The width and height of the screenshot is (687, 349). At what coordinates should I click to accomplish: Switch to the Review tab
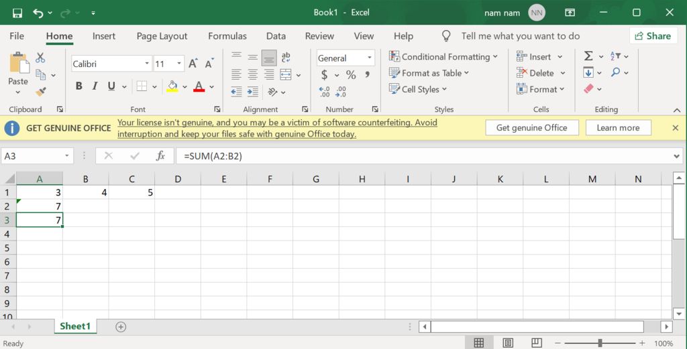(x=319, y=36)
